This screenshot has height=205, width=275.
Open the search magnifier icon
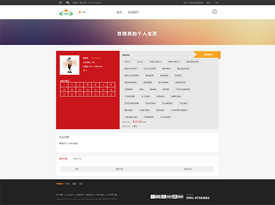pyautogui.click(x=215, y=12)
